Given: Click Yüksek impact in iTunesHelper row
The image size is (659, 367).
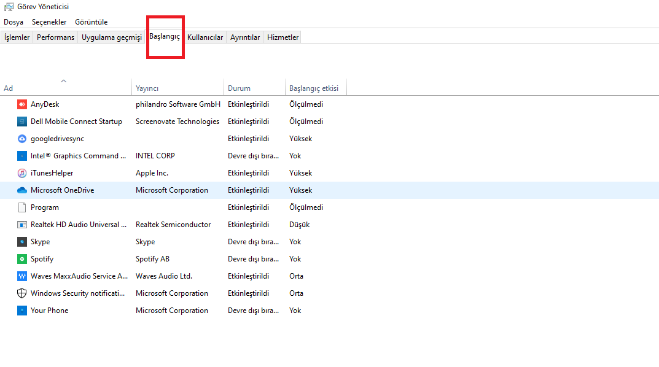Looking at the screenshot, I should (x=300, y=173).
